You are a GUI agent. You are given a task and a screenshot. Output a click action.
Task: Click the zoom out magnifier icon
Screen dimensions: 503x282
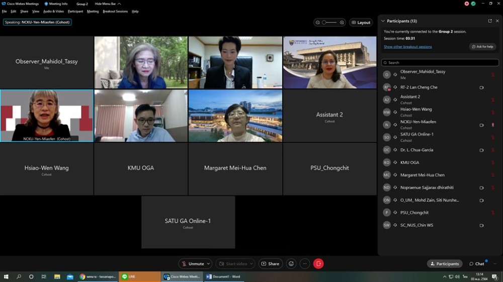coord(318,23)
